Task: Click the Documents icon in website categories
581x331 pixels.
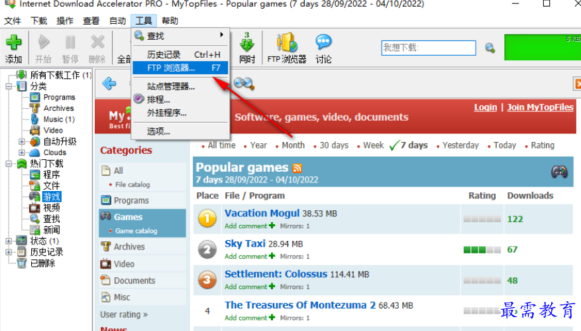Action: click(x=105, y=280)
